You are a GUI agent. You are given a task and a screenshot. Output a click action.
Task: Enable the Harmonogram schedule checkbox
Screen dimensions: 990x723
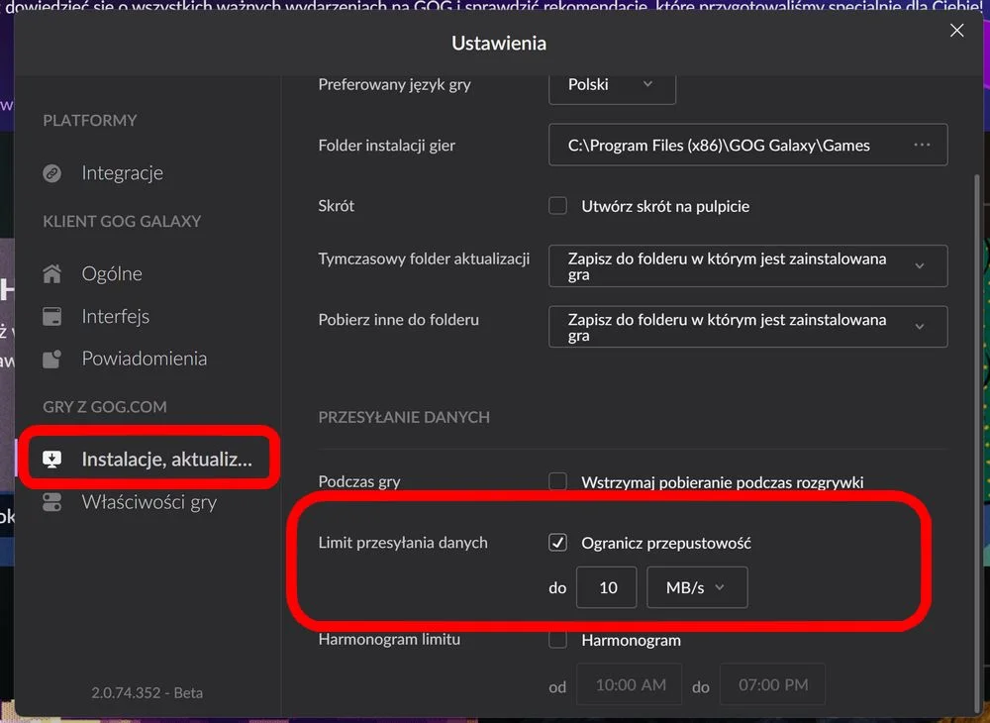tap(557, 640)
